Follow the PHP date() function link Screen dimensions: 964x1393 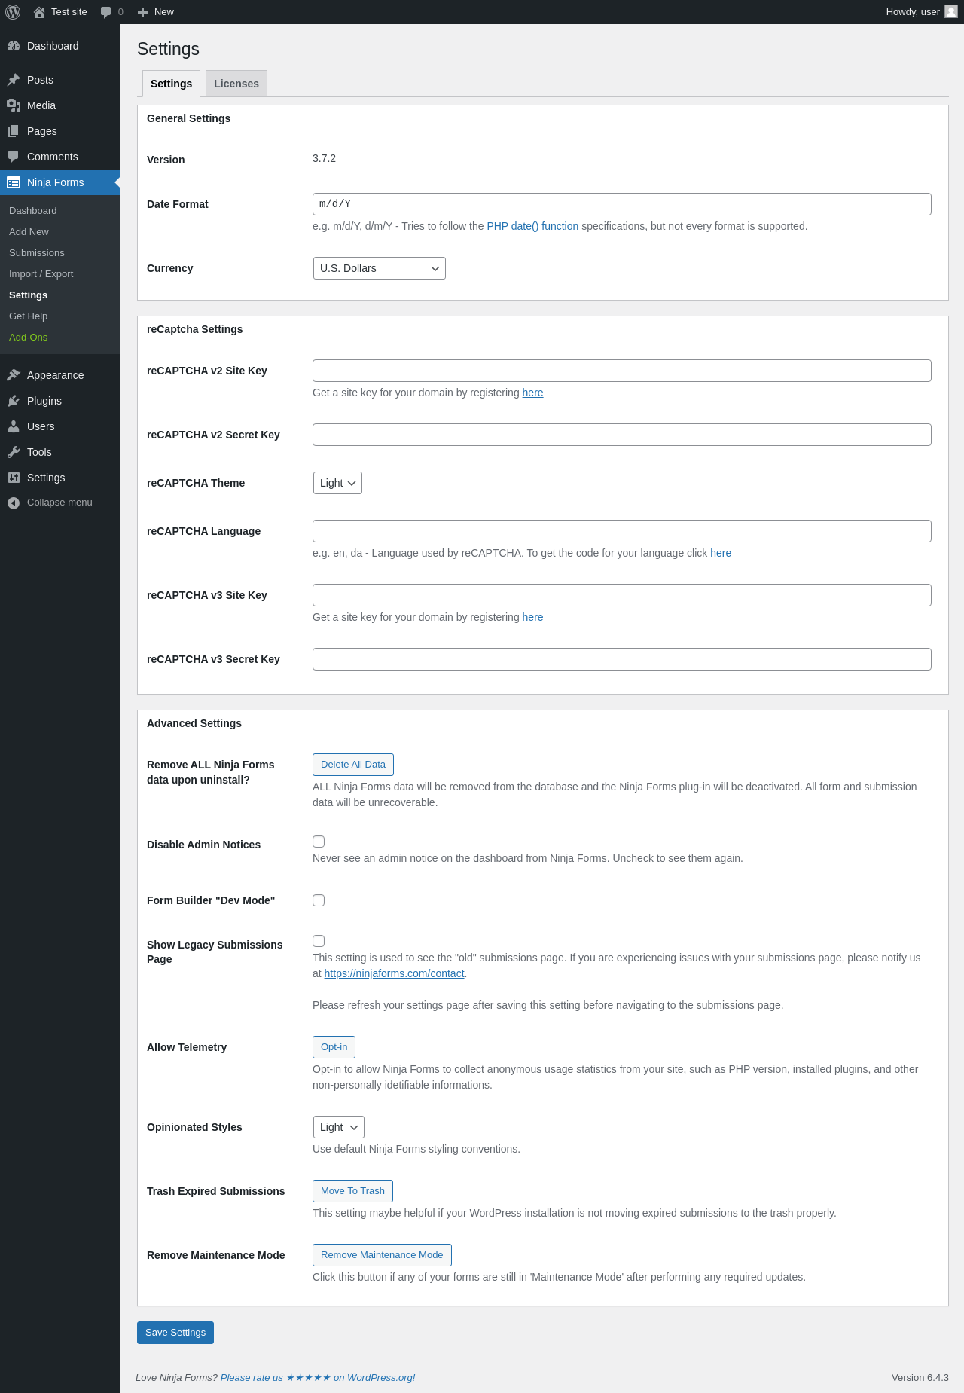(532, 226)
